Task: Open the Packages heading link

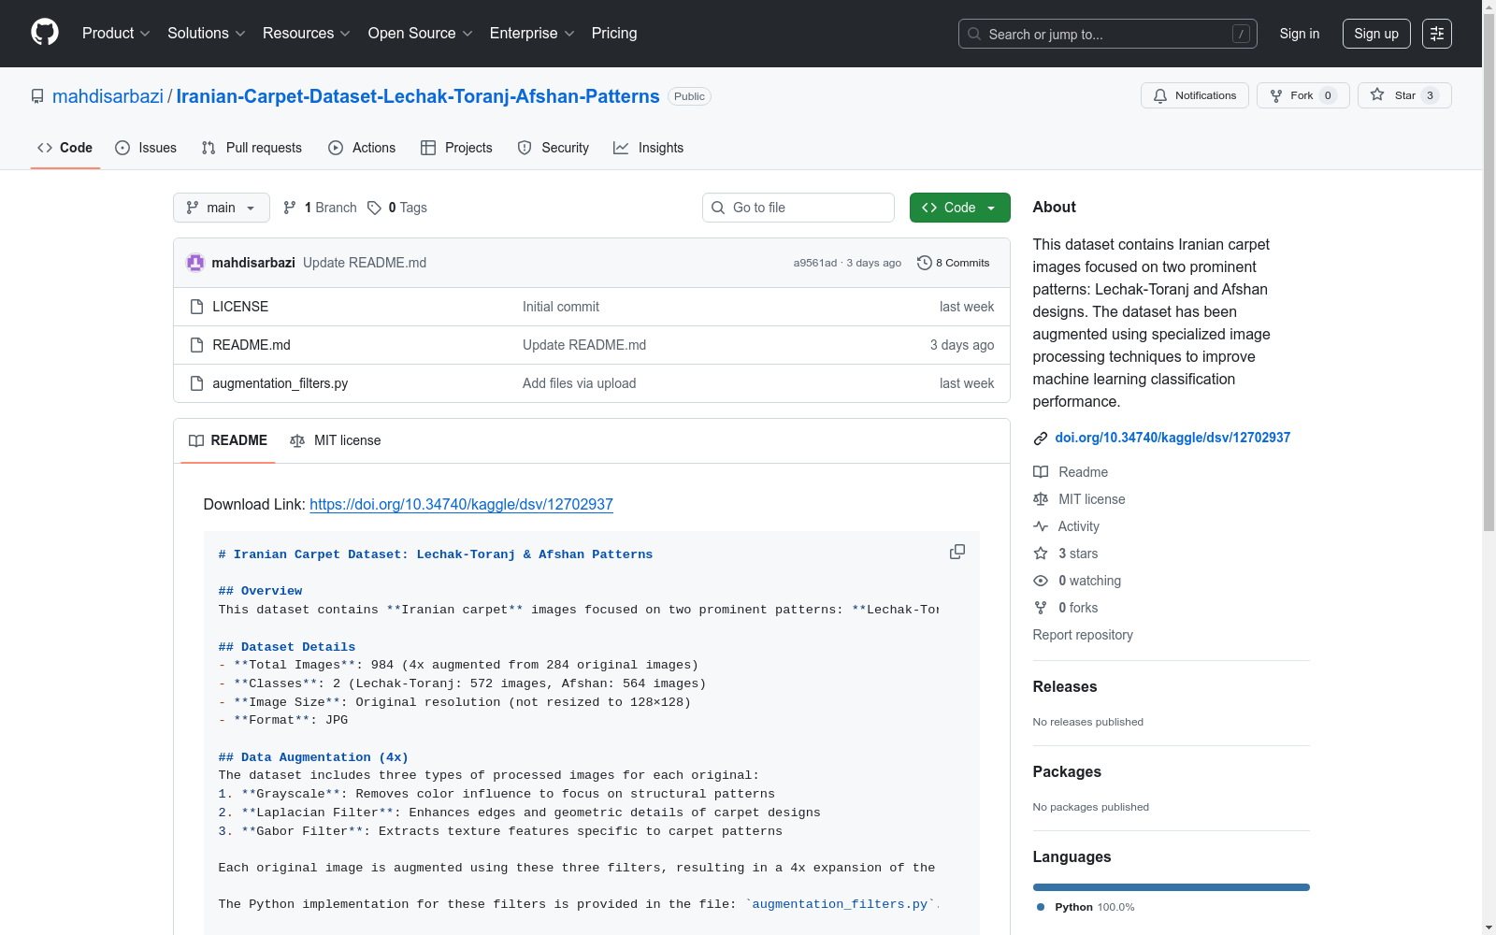Action: (1067, 771)
